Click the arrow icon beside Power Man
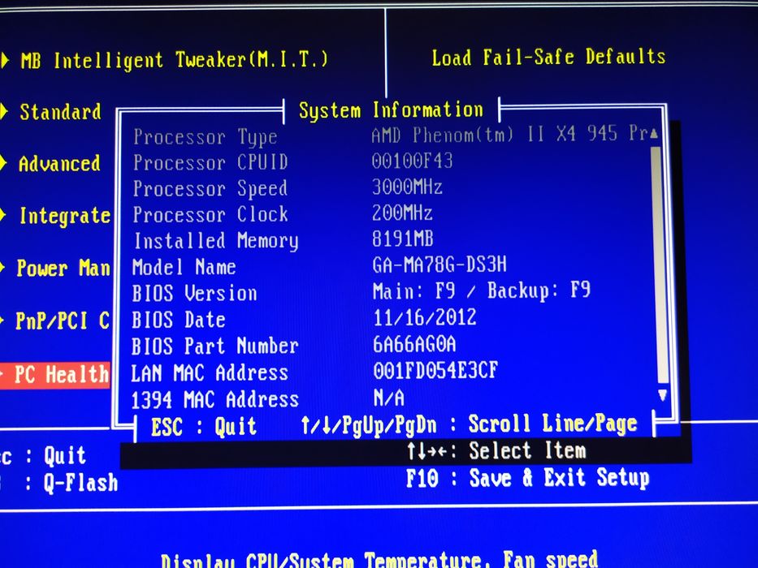The width and height of the screenshot is (758, 568). (2, 267)
